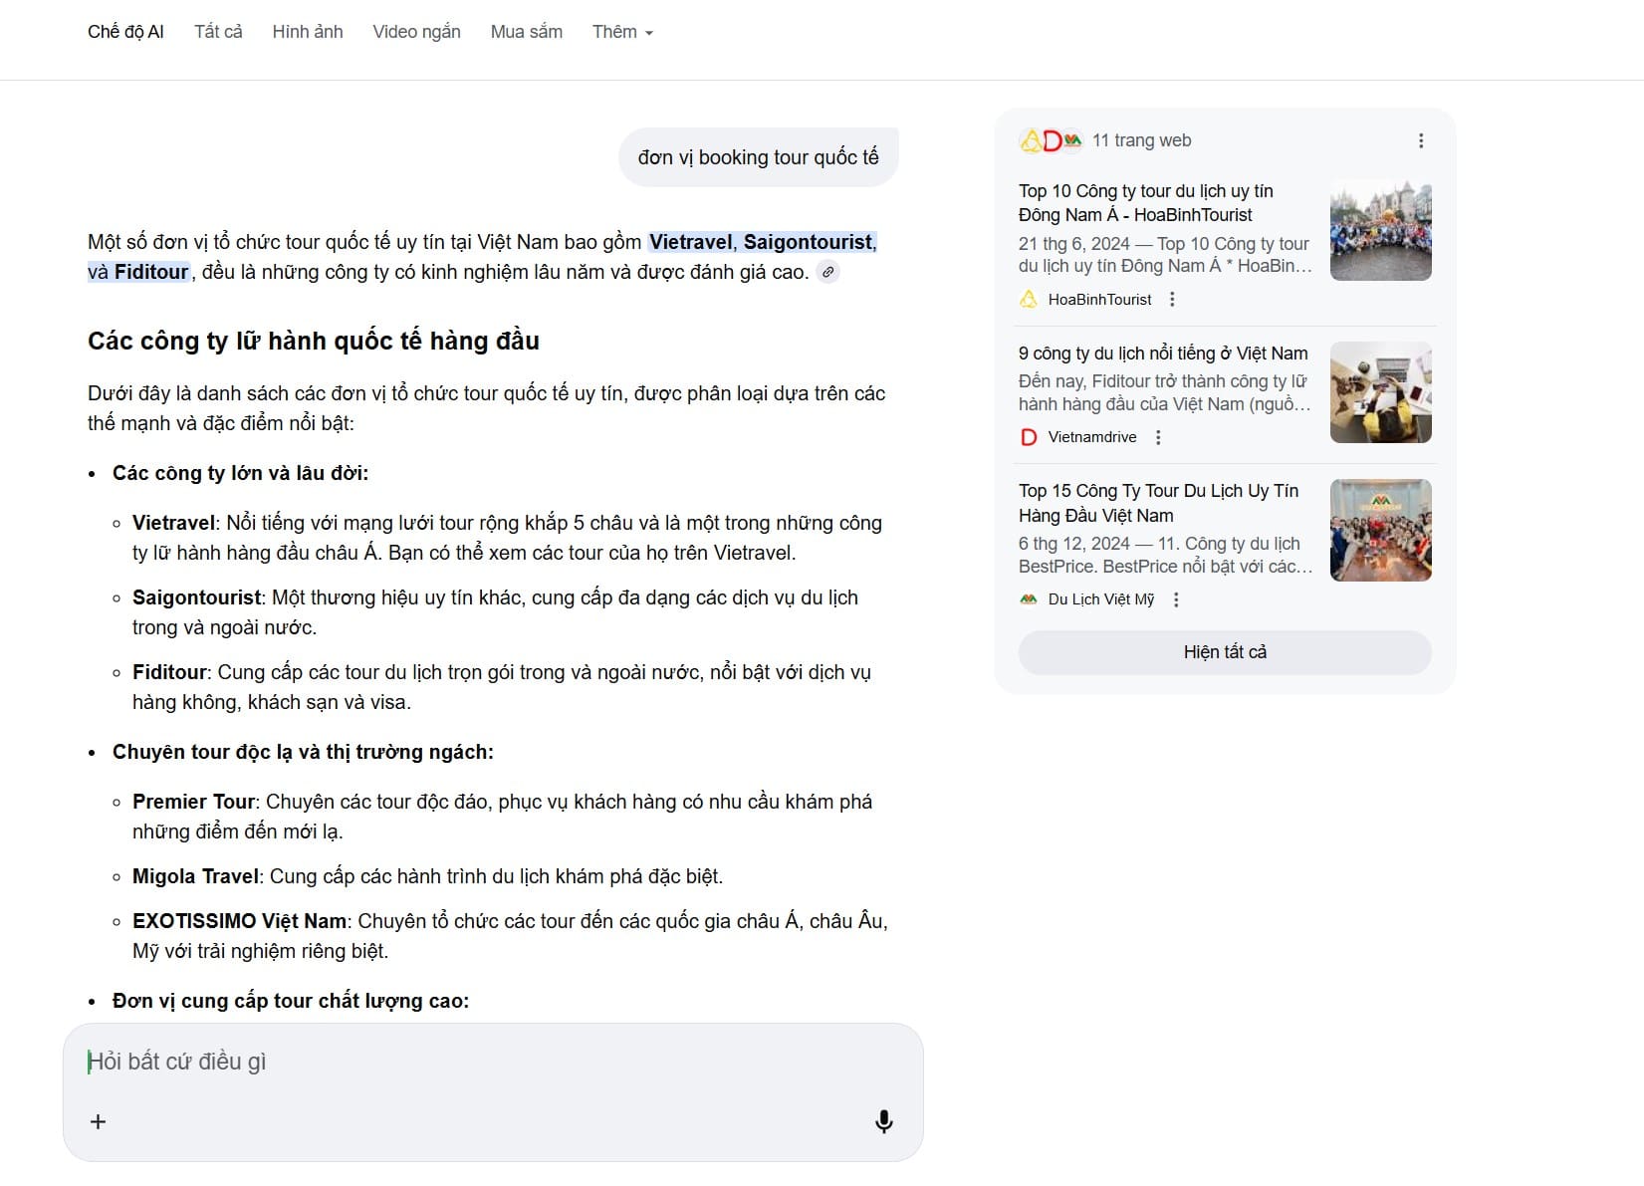This screenshot has width=1644, height=1186.
Task: Open three-dot options next to HoaBinhTourist source
Action: [x=1172, y=300]
